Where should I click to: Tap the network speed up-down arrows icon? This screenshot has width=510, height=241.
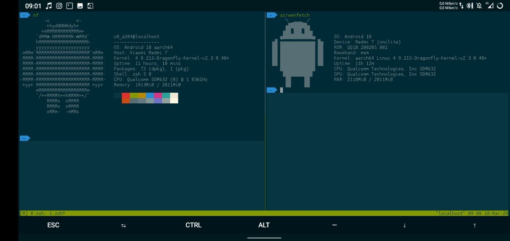click(x=461, y=6)
